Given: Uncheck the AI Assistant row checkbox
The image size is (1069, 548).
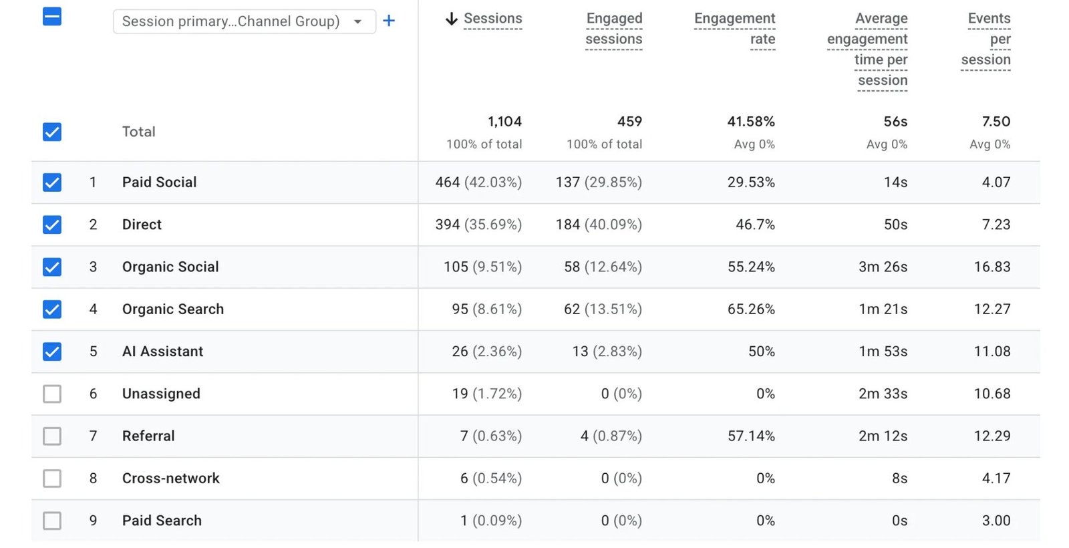Looking at the screenshot, I should [52, 352].
